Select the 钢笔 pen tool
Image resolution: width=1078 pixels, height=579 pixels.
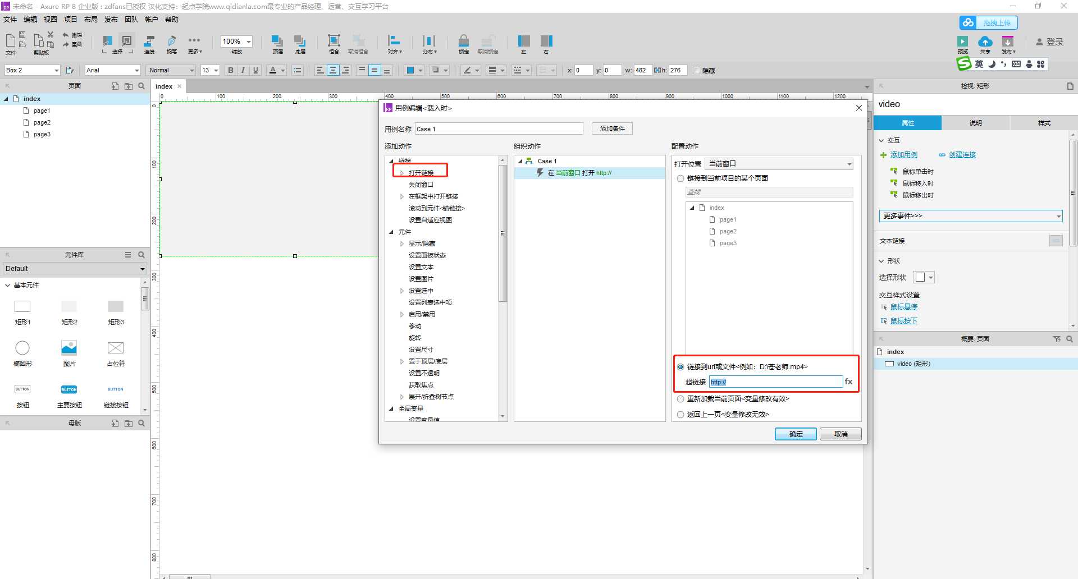172,41
